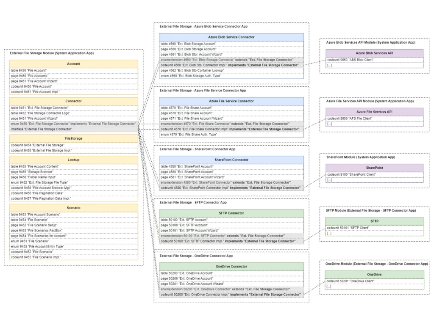The width and height of the screenshot is (434, 325).
Task: Click the purple Azure Blob Services API header
Action: pyautogui.click(x=374, y=53)
